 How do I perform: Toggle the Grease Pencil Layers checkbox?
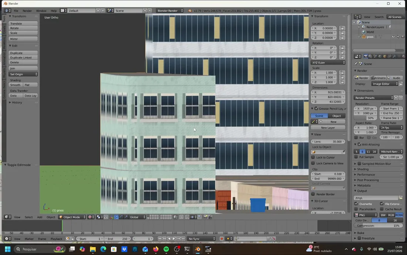coord(316,108)
